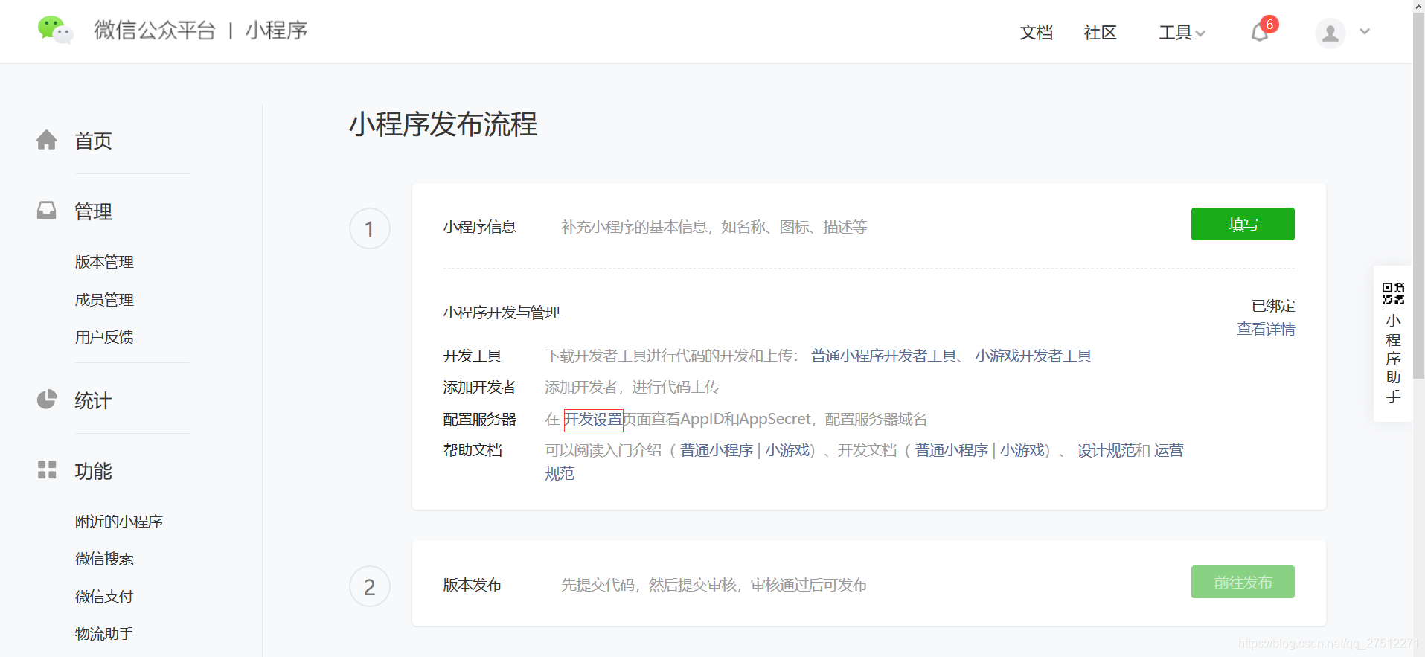Click the green 填写 button
Screen dimensions: 1425x657
pos(1243,224)
